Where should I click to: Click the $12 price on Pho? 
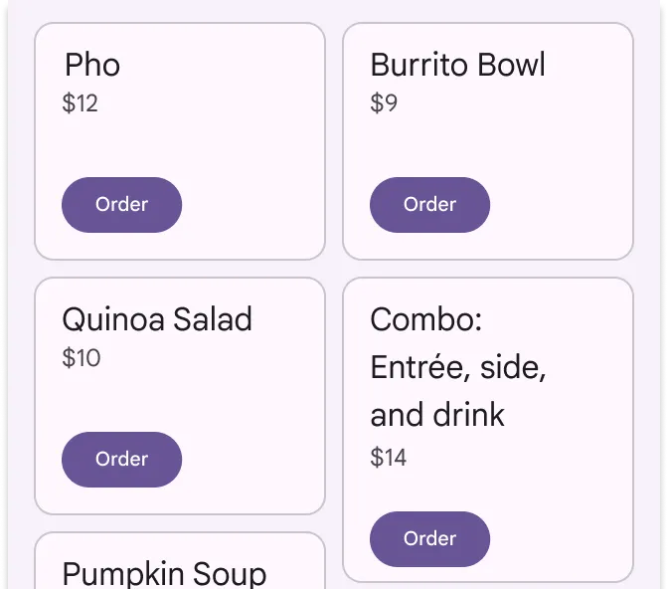(x=80, y=103)
